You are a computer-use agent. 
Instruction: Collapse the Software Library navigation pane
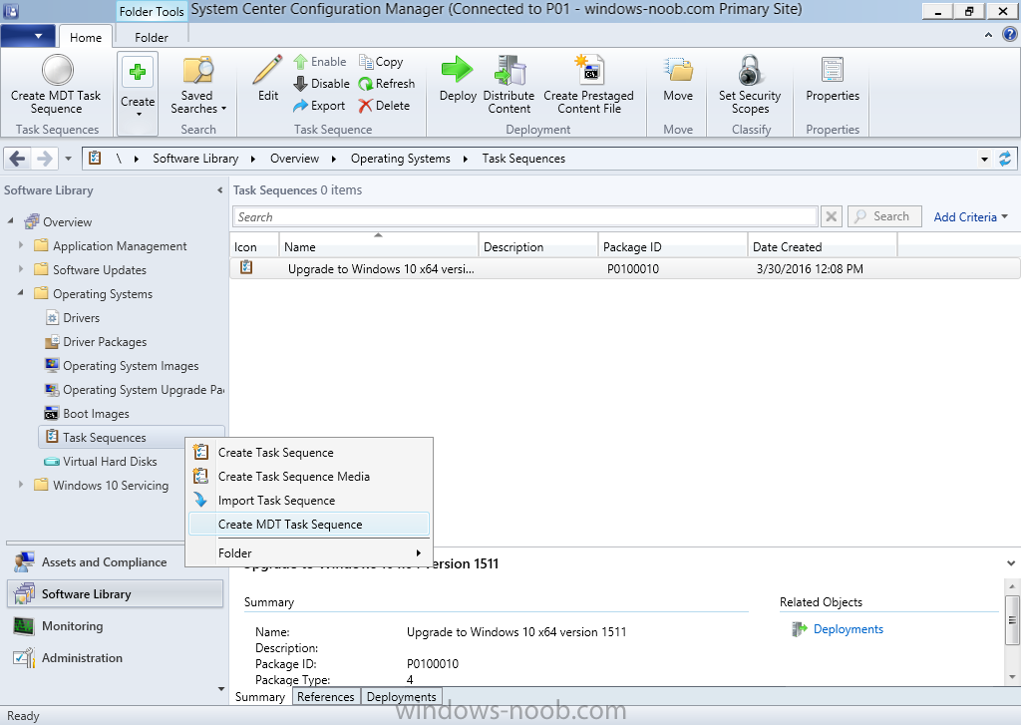click(219, 190)
